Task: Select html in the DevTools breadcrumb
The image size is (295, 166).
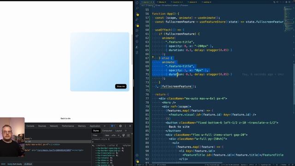Action: point(3,164)
